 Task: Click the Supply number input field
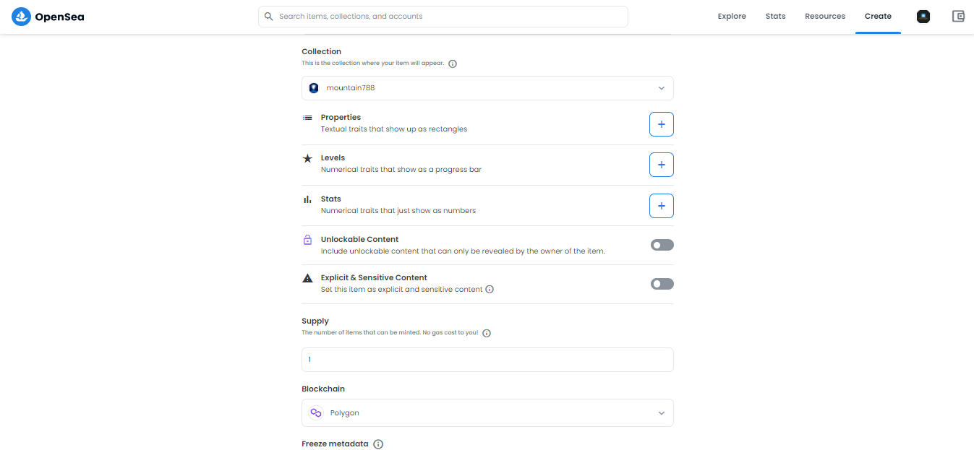coord(487,360)
